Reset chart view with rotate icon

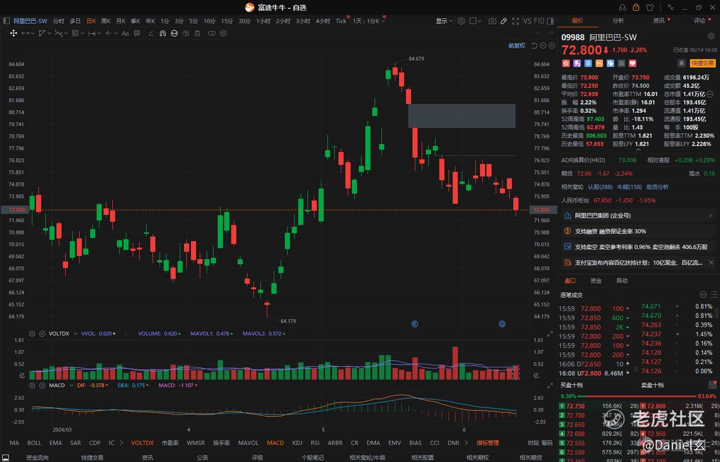click(x=535, y=45)
